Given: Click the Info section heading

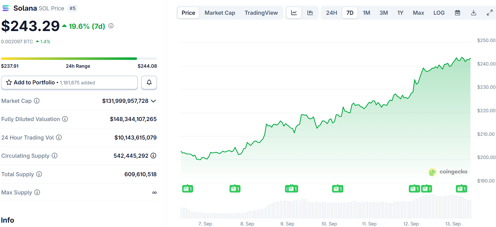Looking at the screenshot, I should pos(8,220).
